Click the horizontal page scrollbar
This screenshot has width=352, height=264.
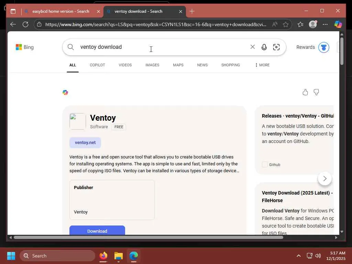tap(148, 238)
